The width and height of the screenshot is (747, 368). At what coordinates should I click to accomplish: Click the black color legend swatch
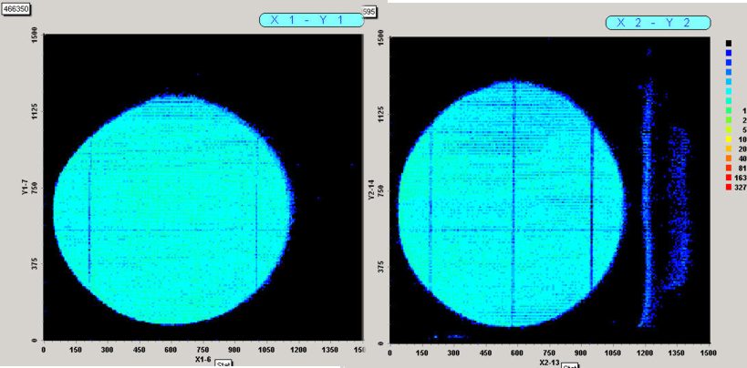[x=729, y=43]
